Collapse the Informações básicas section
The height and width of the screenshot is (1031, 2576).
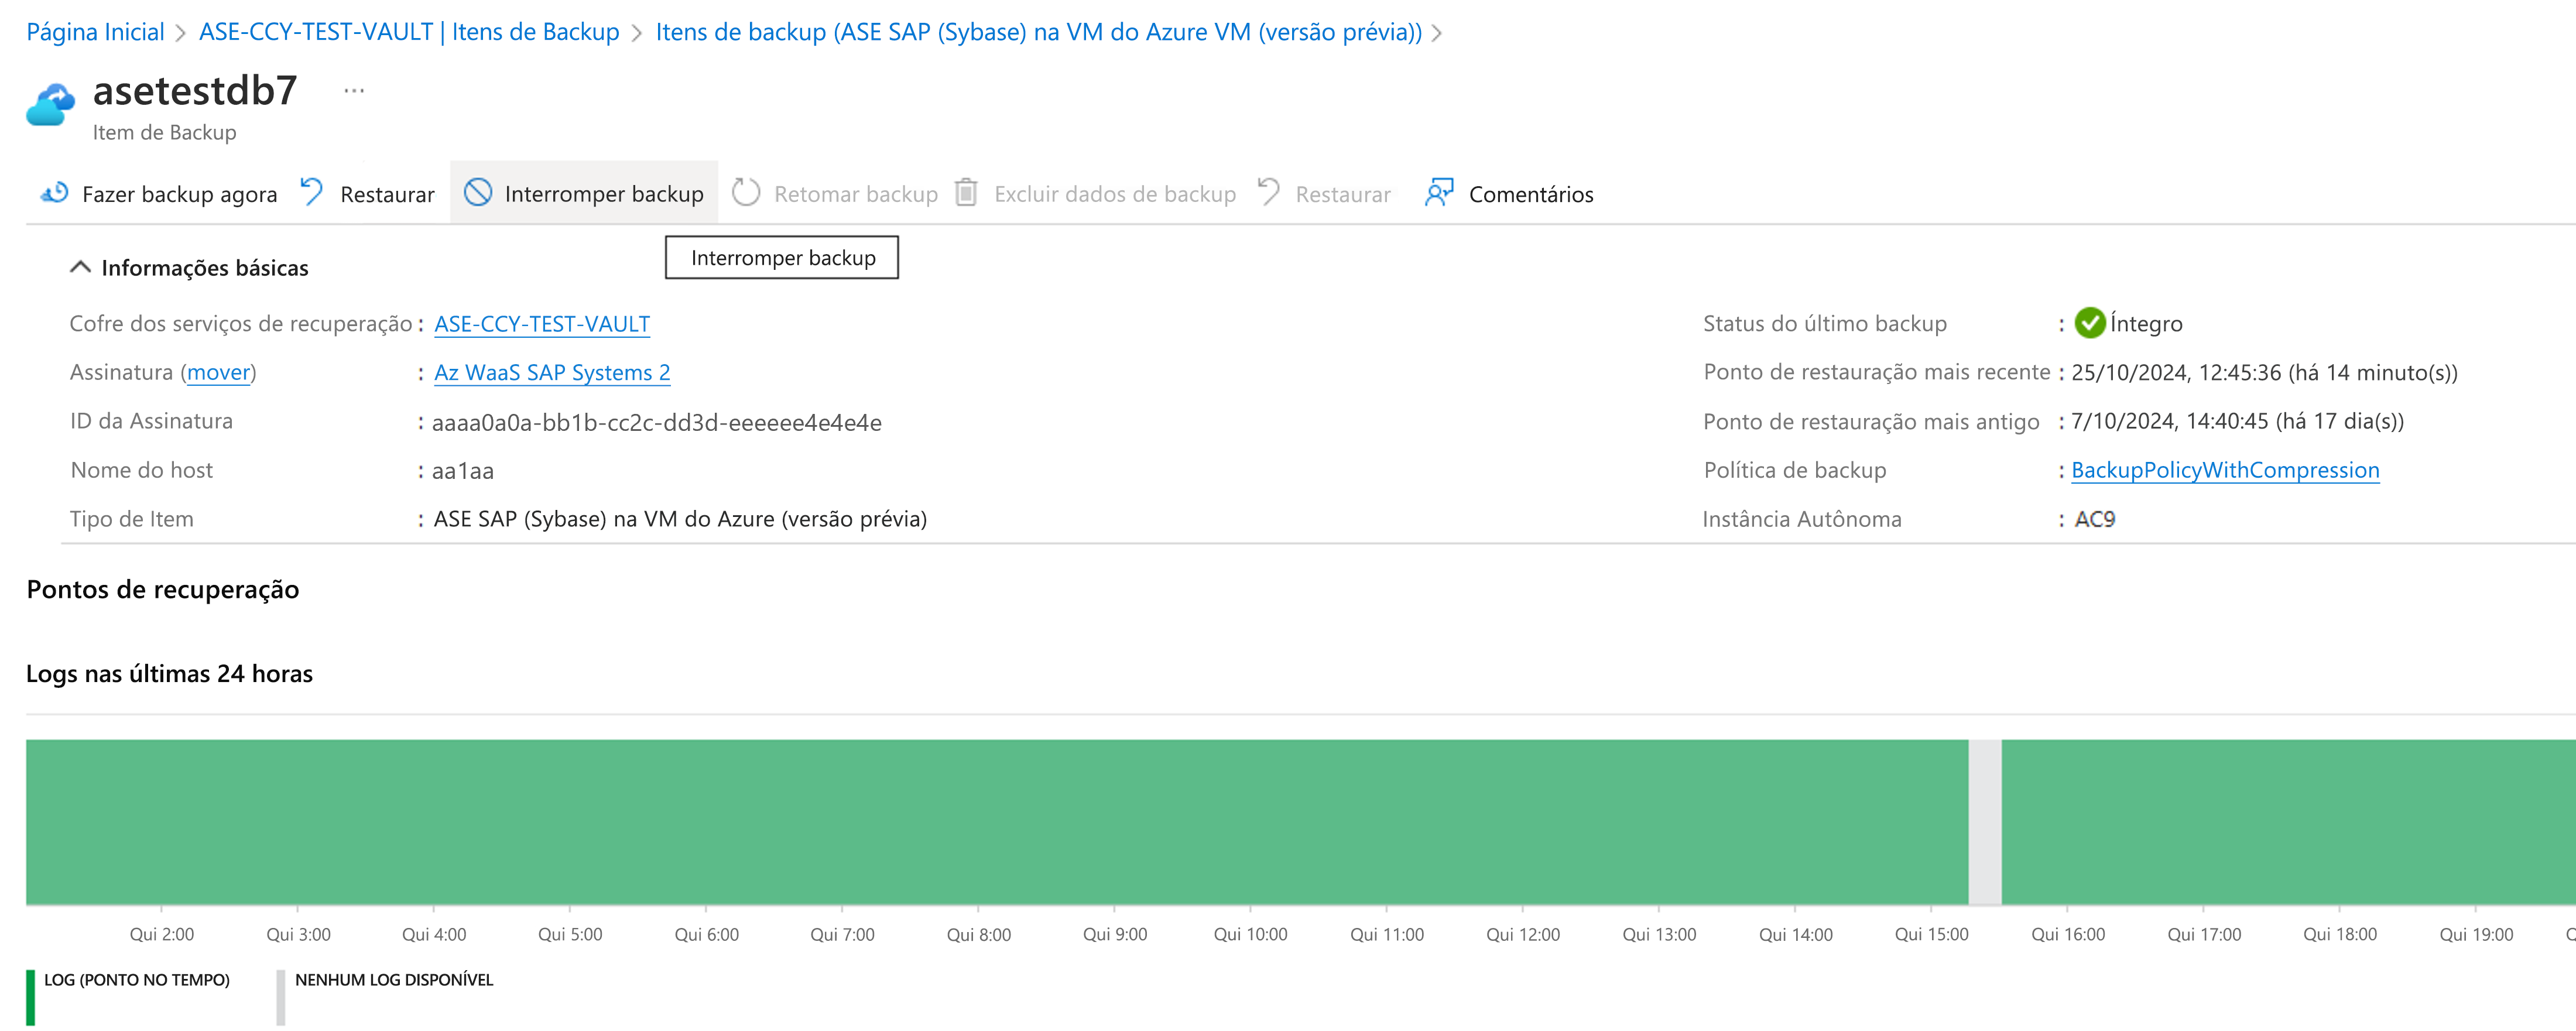point(81,267)
